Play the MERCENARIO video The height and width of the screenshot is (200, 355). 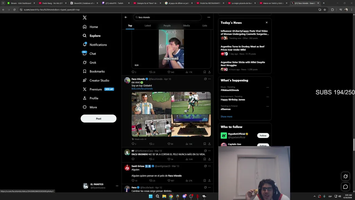point(171,49)
